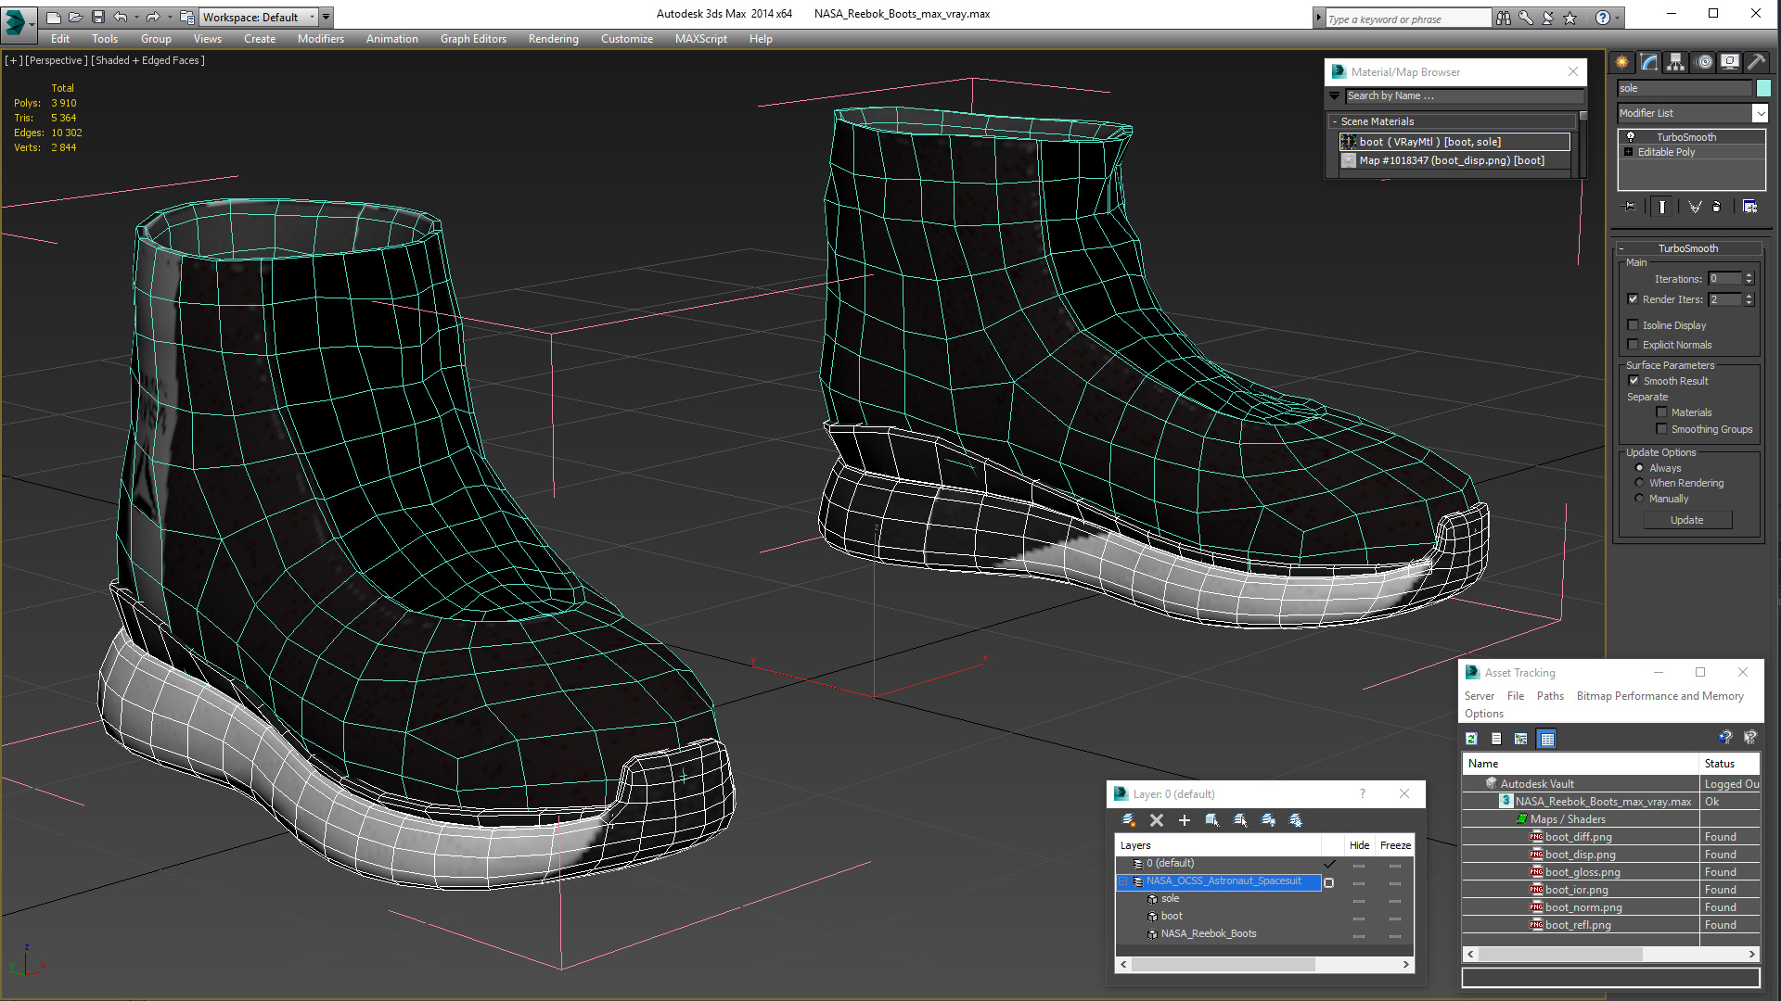Open the Utilities hammer panel tab
The width and height of the screenshot is (1781, 1001).
(1756, 62)
